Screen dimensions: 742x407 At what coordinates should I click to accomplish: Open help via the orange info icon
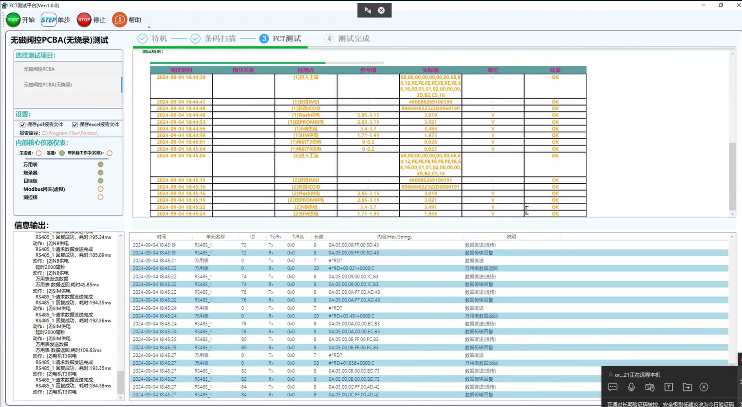(119, 20)
